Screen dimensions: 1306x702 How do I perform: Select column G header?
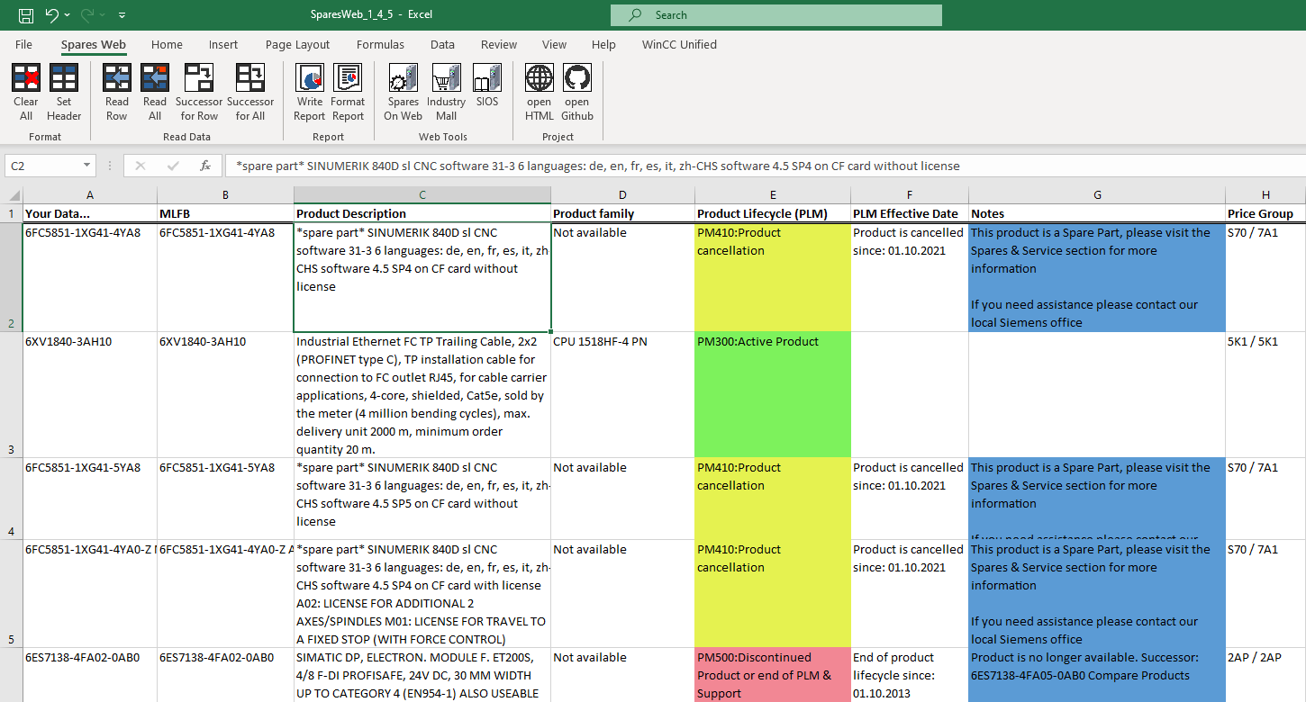(x=1097, y=195)
